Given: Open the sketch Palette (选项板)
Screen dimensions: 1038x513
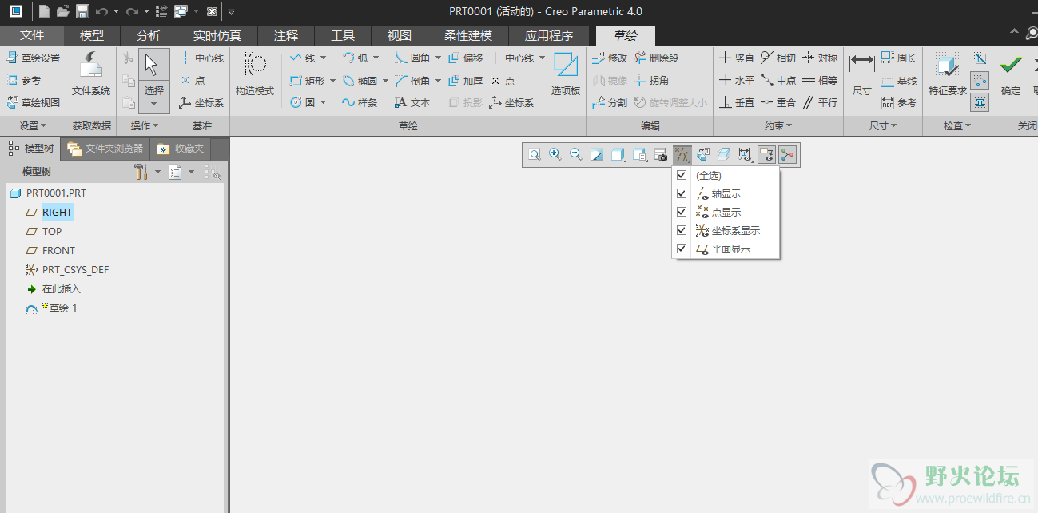Looking at the screenshot, I should tap(566, 75).
